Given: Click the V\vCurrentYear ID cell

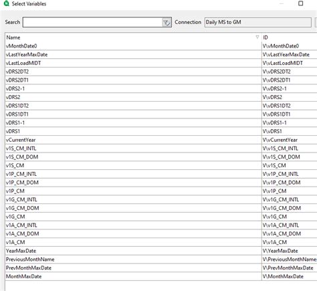Looking at the screenshot, I should [290, 140].
